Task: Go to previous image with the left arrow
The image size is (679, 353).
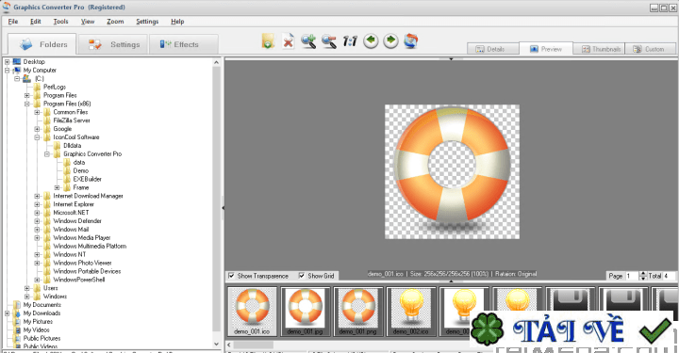Action: coord(371,41)
